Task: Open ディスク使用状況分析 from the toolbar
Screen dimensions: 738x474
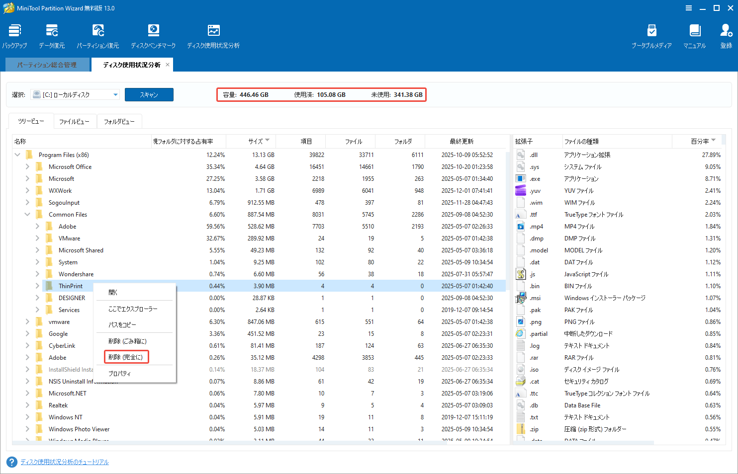Action: click(213, 35)
